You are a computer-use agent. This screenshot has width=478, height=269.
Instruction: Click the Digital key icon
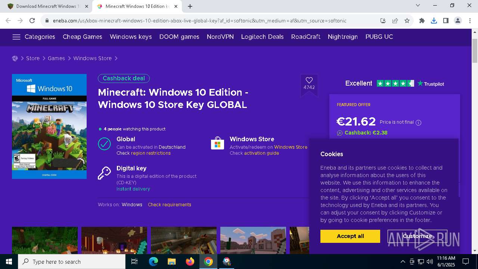coord(104,173)
